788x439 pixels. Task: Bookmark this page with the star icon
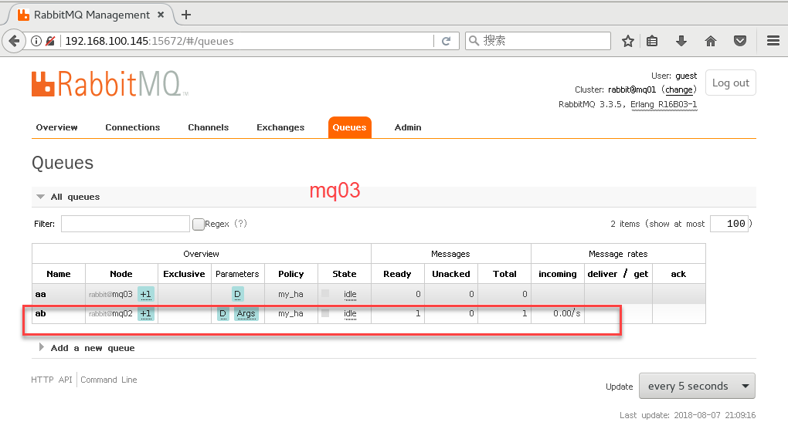point(627,41)
